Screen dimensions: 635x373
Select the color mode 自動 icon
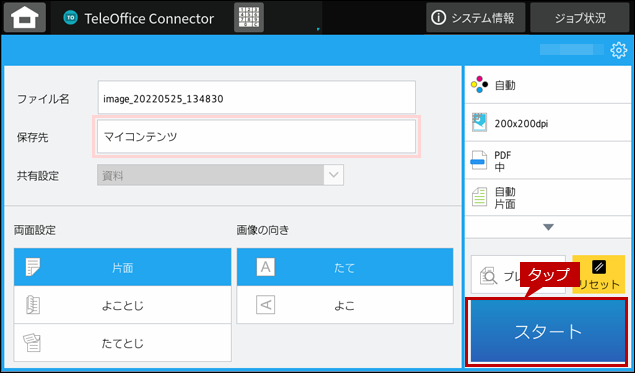(x=479, y=84)
